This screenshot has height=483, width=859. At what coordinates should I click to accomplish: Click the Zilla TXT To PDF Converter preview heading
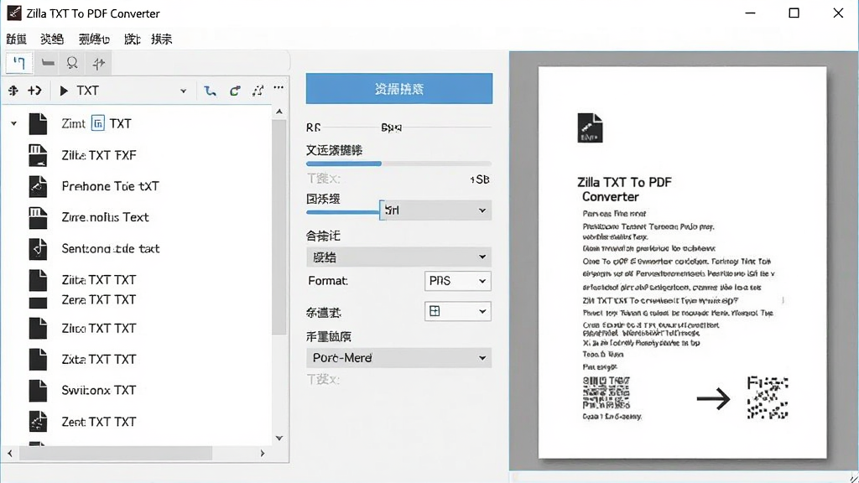[x=624, y=190]
